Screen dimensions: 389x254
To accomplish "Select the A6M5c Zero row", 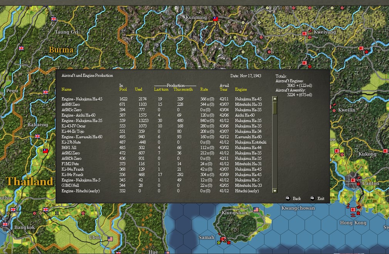I will click(164, 110).
